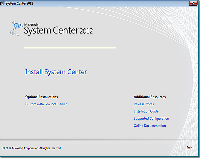Close the System Center 2012 window

pos(193,3)
